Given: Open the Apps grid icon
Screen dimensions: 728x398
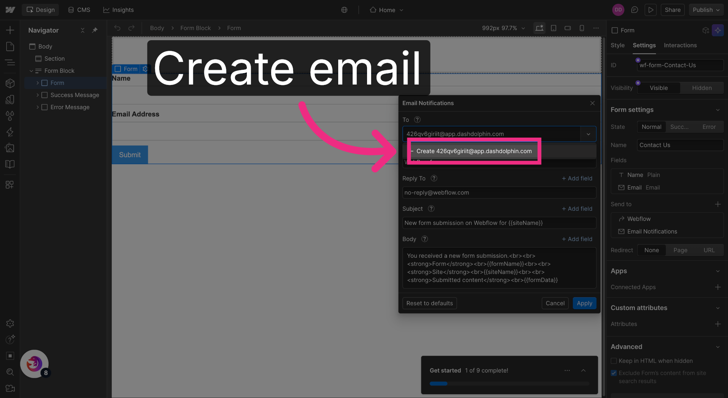Looking at the screenshot, I should [10, 185].
